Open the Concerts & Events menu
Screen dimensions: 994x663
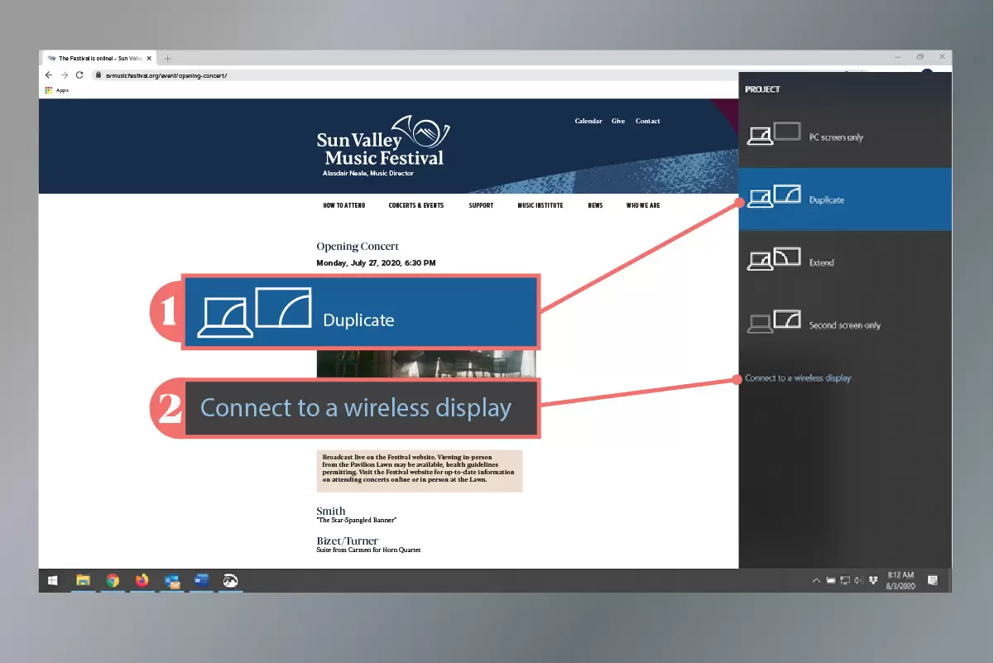(x=415, y=205)
